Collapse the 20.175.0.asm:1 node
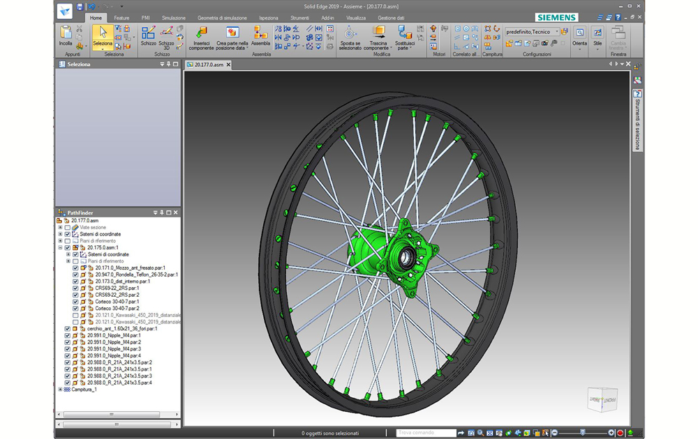The width and height of the screenshot is (698, 439). pyautogui.click(x=60, y=248)
